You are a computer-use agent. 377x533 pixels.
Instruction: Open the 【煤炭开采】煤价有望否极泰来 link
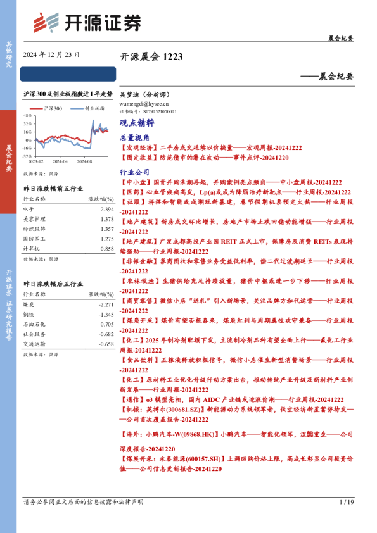(236, 325)
